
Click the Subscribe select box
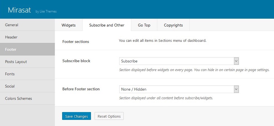coord(179,61)
